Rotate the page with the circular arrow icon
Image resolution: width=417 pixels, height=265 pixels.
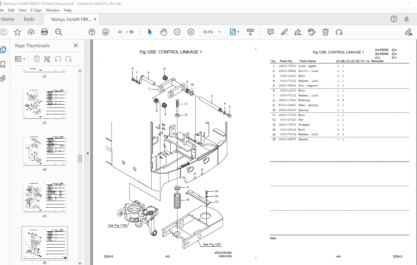pyautogui.click(x=339, y=32)
